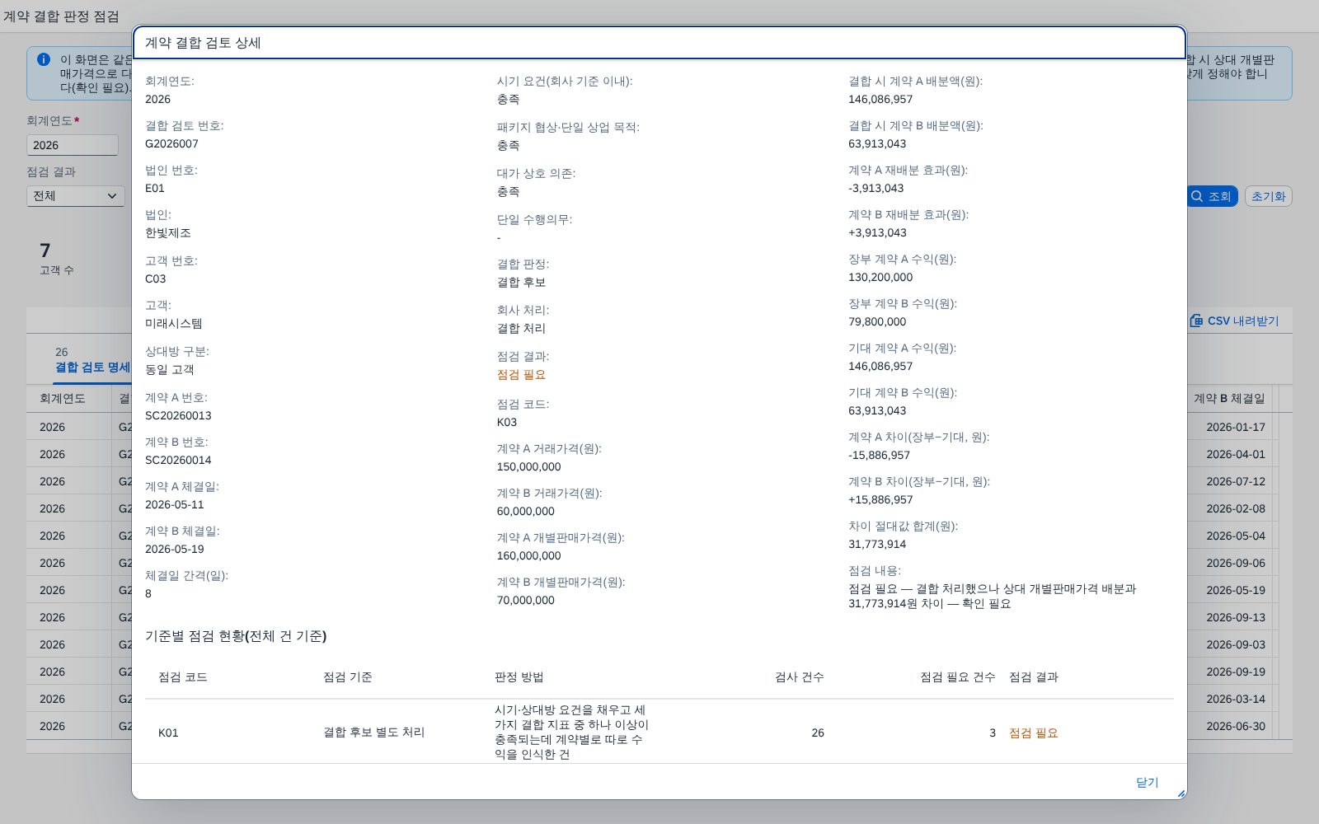Click the K01 row code cell

(x=168, y=733)
